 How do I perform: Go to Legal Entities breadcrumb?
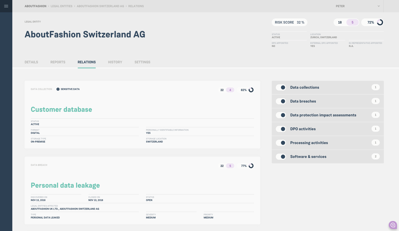tap(62, 6)
